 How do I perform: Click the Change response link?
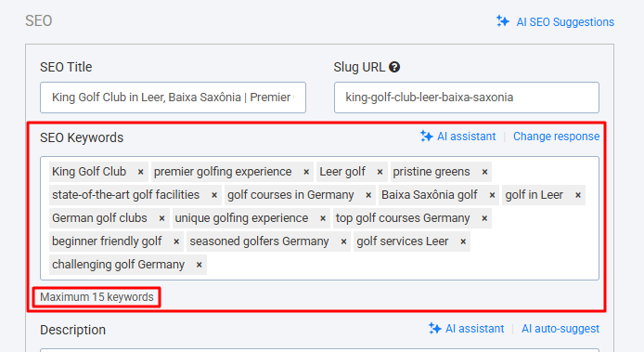tap(556, 137)
